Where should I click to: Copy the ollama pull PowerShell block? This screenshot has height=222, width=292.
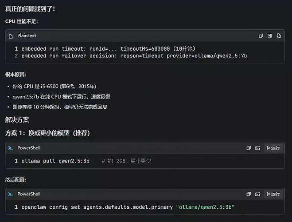pyautogui.click(x=249, y=148)
